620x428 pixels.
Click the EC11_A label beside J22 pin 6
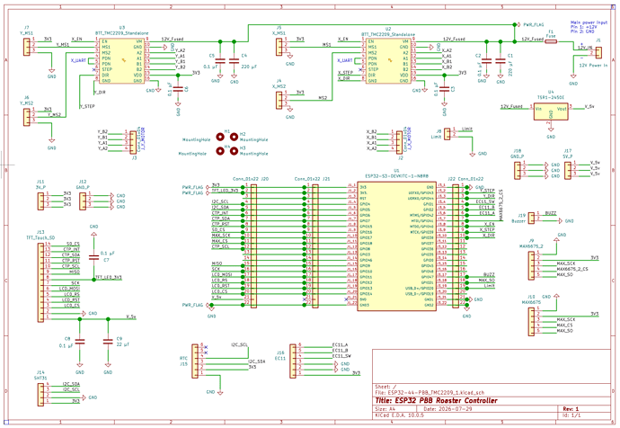pos(487,213)
